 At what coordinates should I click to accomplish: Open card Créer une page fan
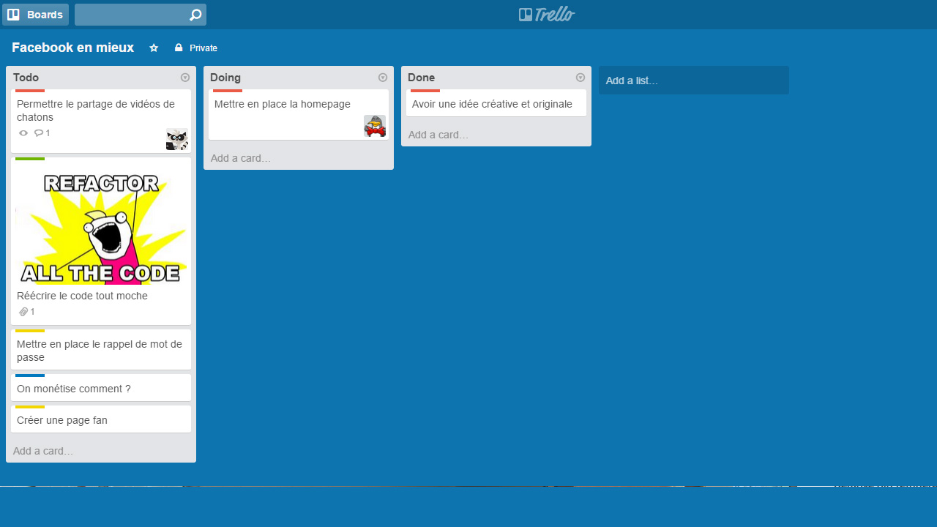tap(101, 419)
